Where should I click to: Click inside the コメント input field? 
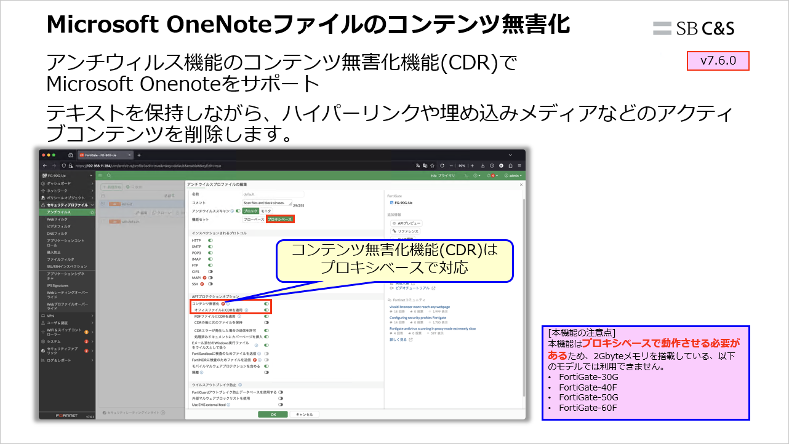point(266,203)
